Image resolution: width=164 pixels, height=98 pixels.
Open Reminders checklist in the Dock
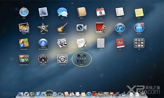tap(78, 94)
